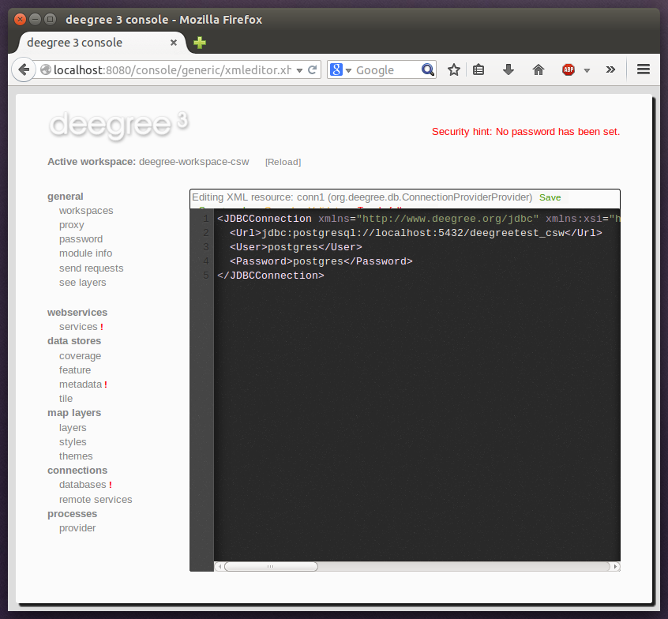The height and width of the screenshot is (619, 668).
Task: Click the Save link above the editor
Action: click(550, 197)
